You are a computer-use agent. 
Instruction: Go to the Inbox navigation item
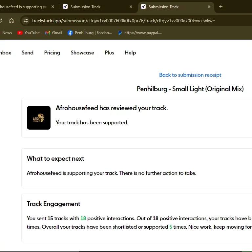[x=6, y=53]
